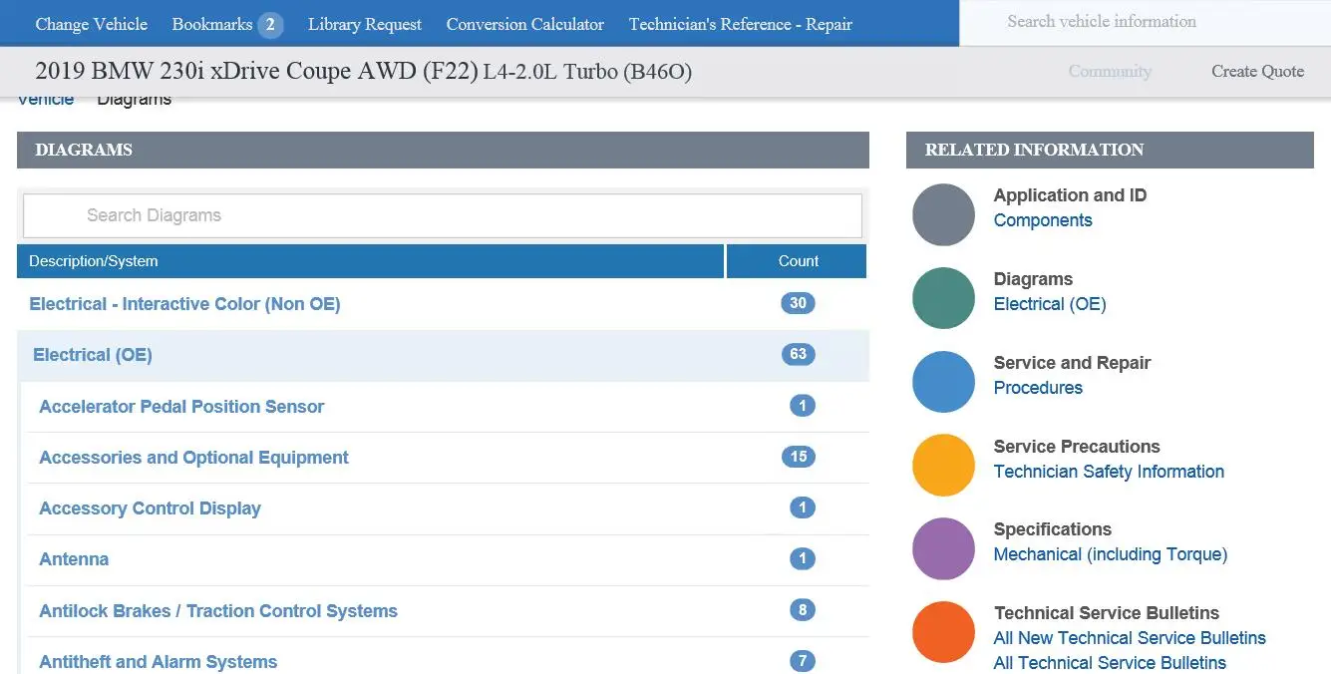Open Accelerator Pedal Position Sensor diagrams
The image size is (1331, 674).
[181, 407]
